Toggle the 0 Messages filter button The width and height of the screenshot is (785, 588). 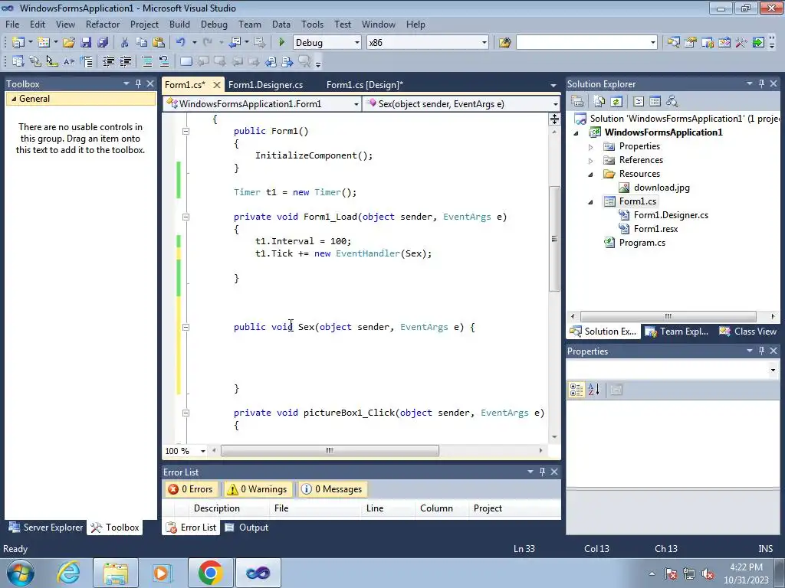(x=333, y=489)
